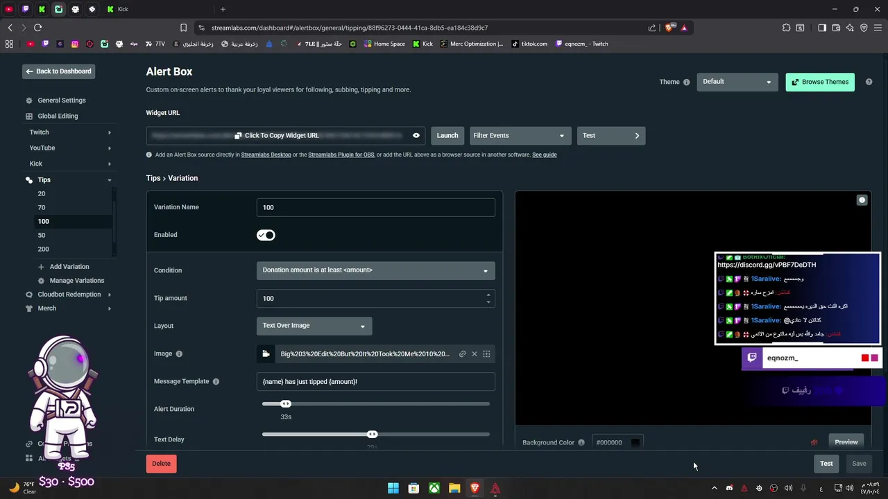
Task: Select the 70 tip variation
Action: pos(42,208)
